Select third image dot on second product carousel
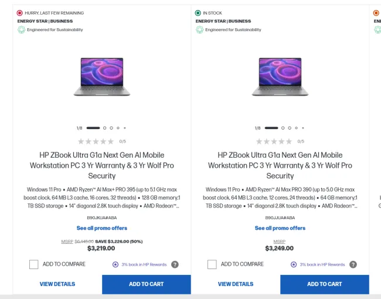 pos(289,128)
